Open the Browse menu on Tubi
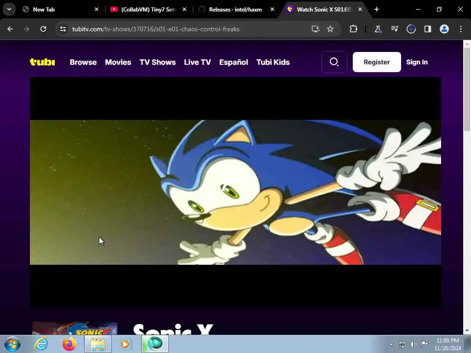Image resolution: width=471 pixels, height=353 pixels. [x=83, y=62]
